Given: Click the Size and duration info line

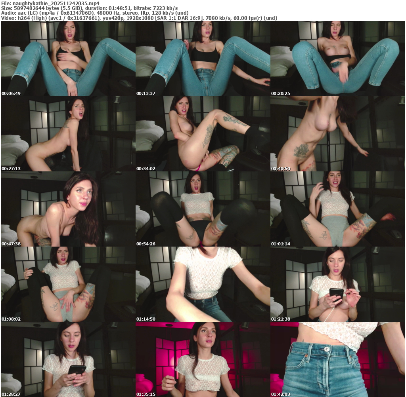Looking at the screenshot, I should tap(89, 8).
